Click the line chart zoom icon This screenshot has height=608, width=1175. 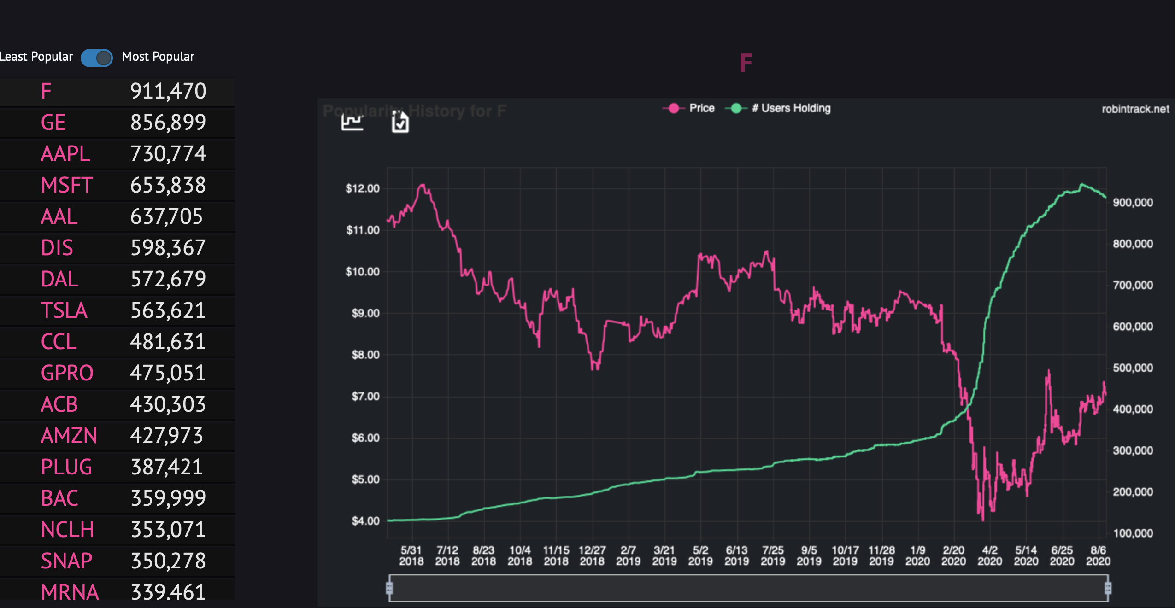point(352,122)
